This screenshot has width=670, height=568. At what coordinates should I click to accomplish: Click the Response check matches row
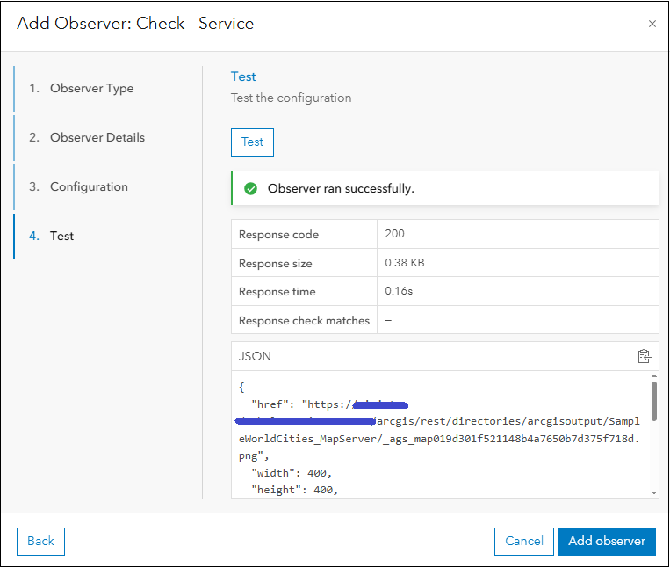[304, 320]
